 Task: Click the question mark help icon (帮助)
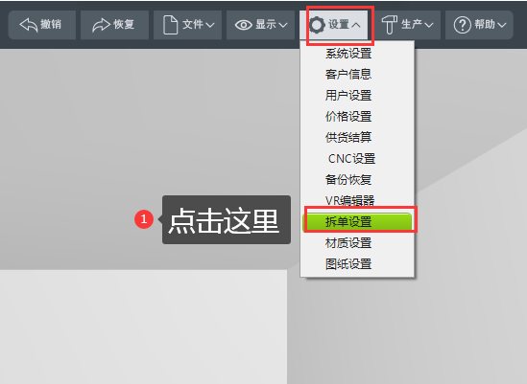pos(462,25)
